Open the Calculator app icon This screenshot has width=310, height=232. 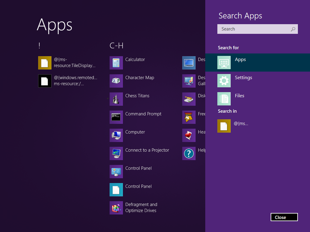pos(116,63)
